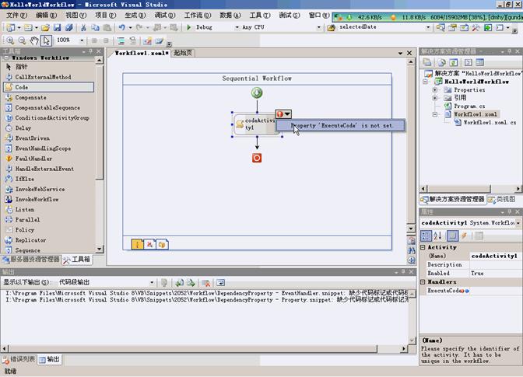Click the green workflow start node
Viewport: 523px width, 377px height.
(x=257, y=93)
